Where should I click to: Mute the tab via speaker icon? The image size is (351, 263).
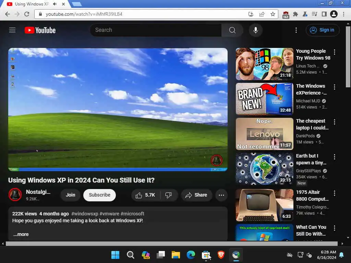55,4
